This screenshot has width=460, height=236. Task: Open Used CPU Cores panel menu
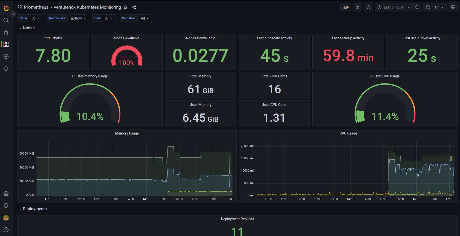click(x=274, y=105)
